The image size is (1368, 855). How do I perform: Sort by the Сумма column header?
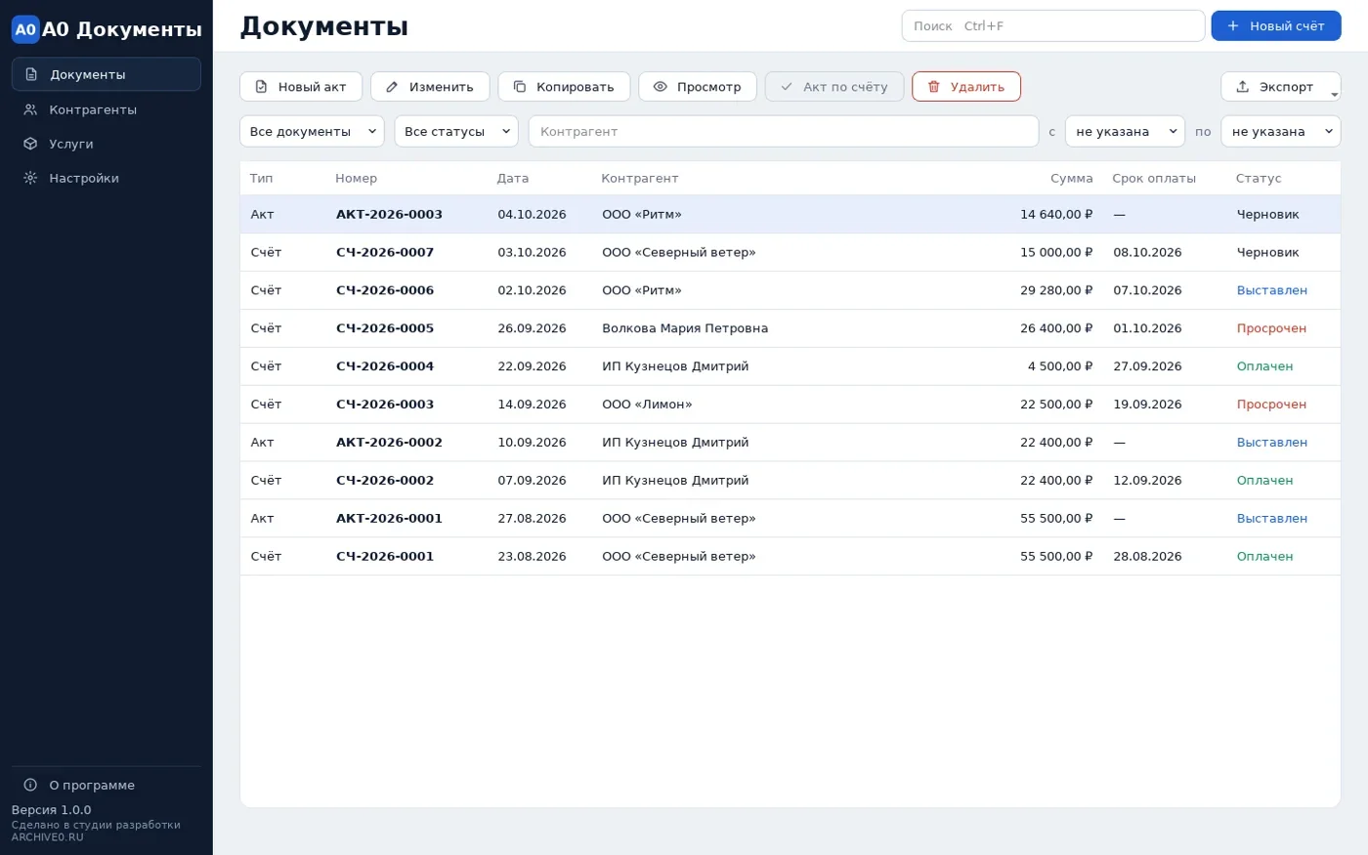click(x=1071, y=178)
